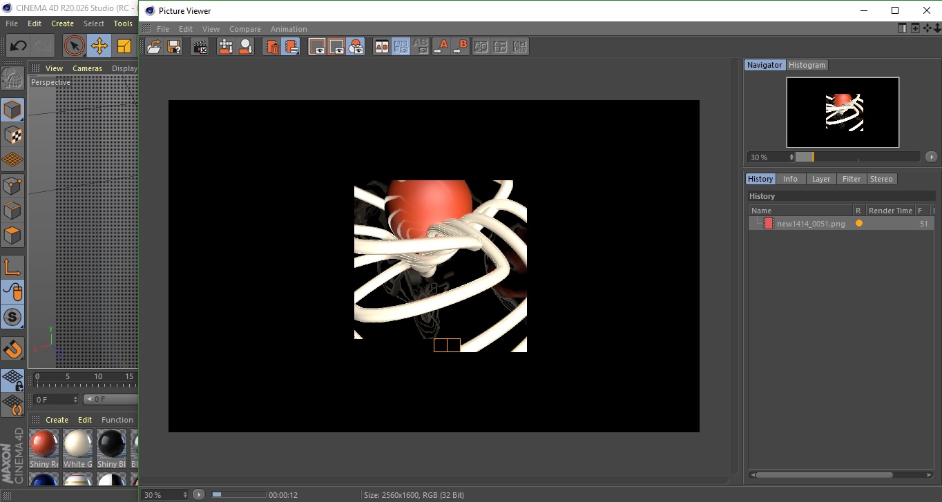Click the Save As disk icon
Image resolution: width=942 pixels, height=502 pixels.
point(174,47)
